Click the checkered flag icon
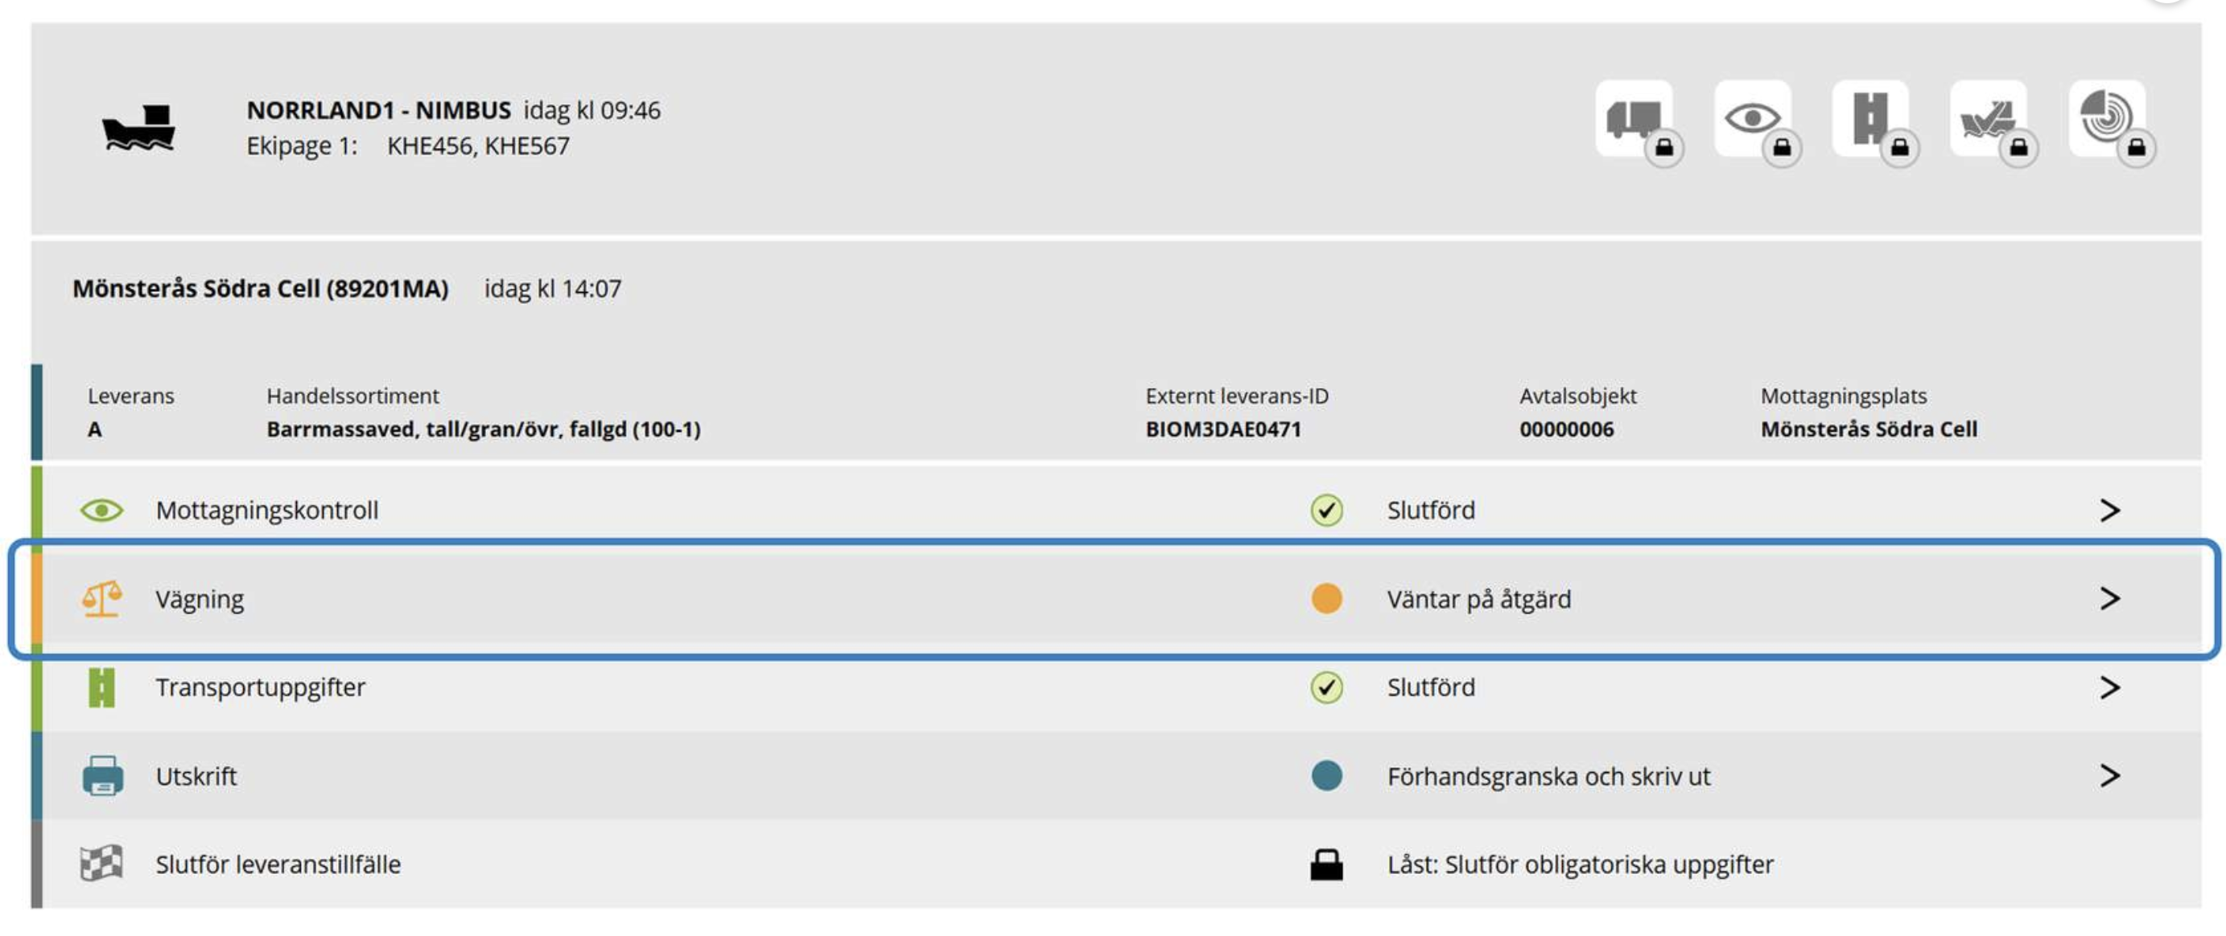Screen dimensions: 2226x936 point(102,864)
